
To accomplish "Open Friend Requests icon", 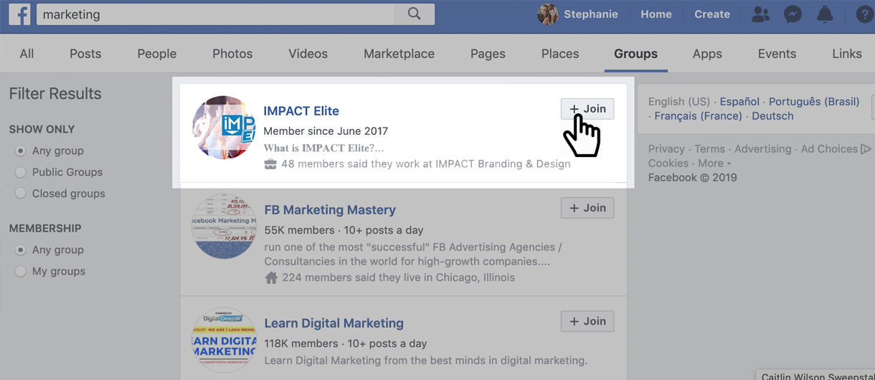I will click(x=760, y=14).
